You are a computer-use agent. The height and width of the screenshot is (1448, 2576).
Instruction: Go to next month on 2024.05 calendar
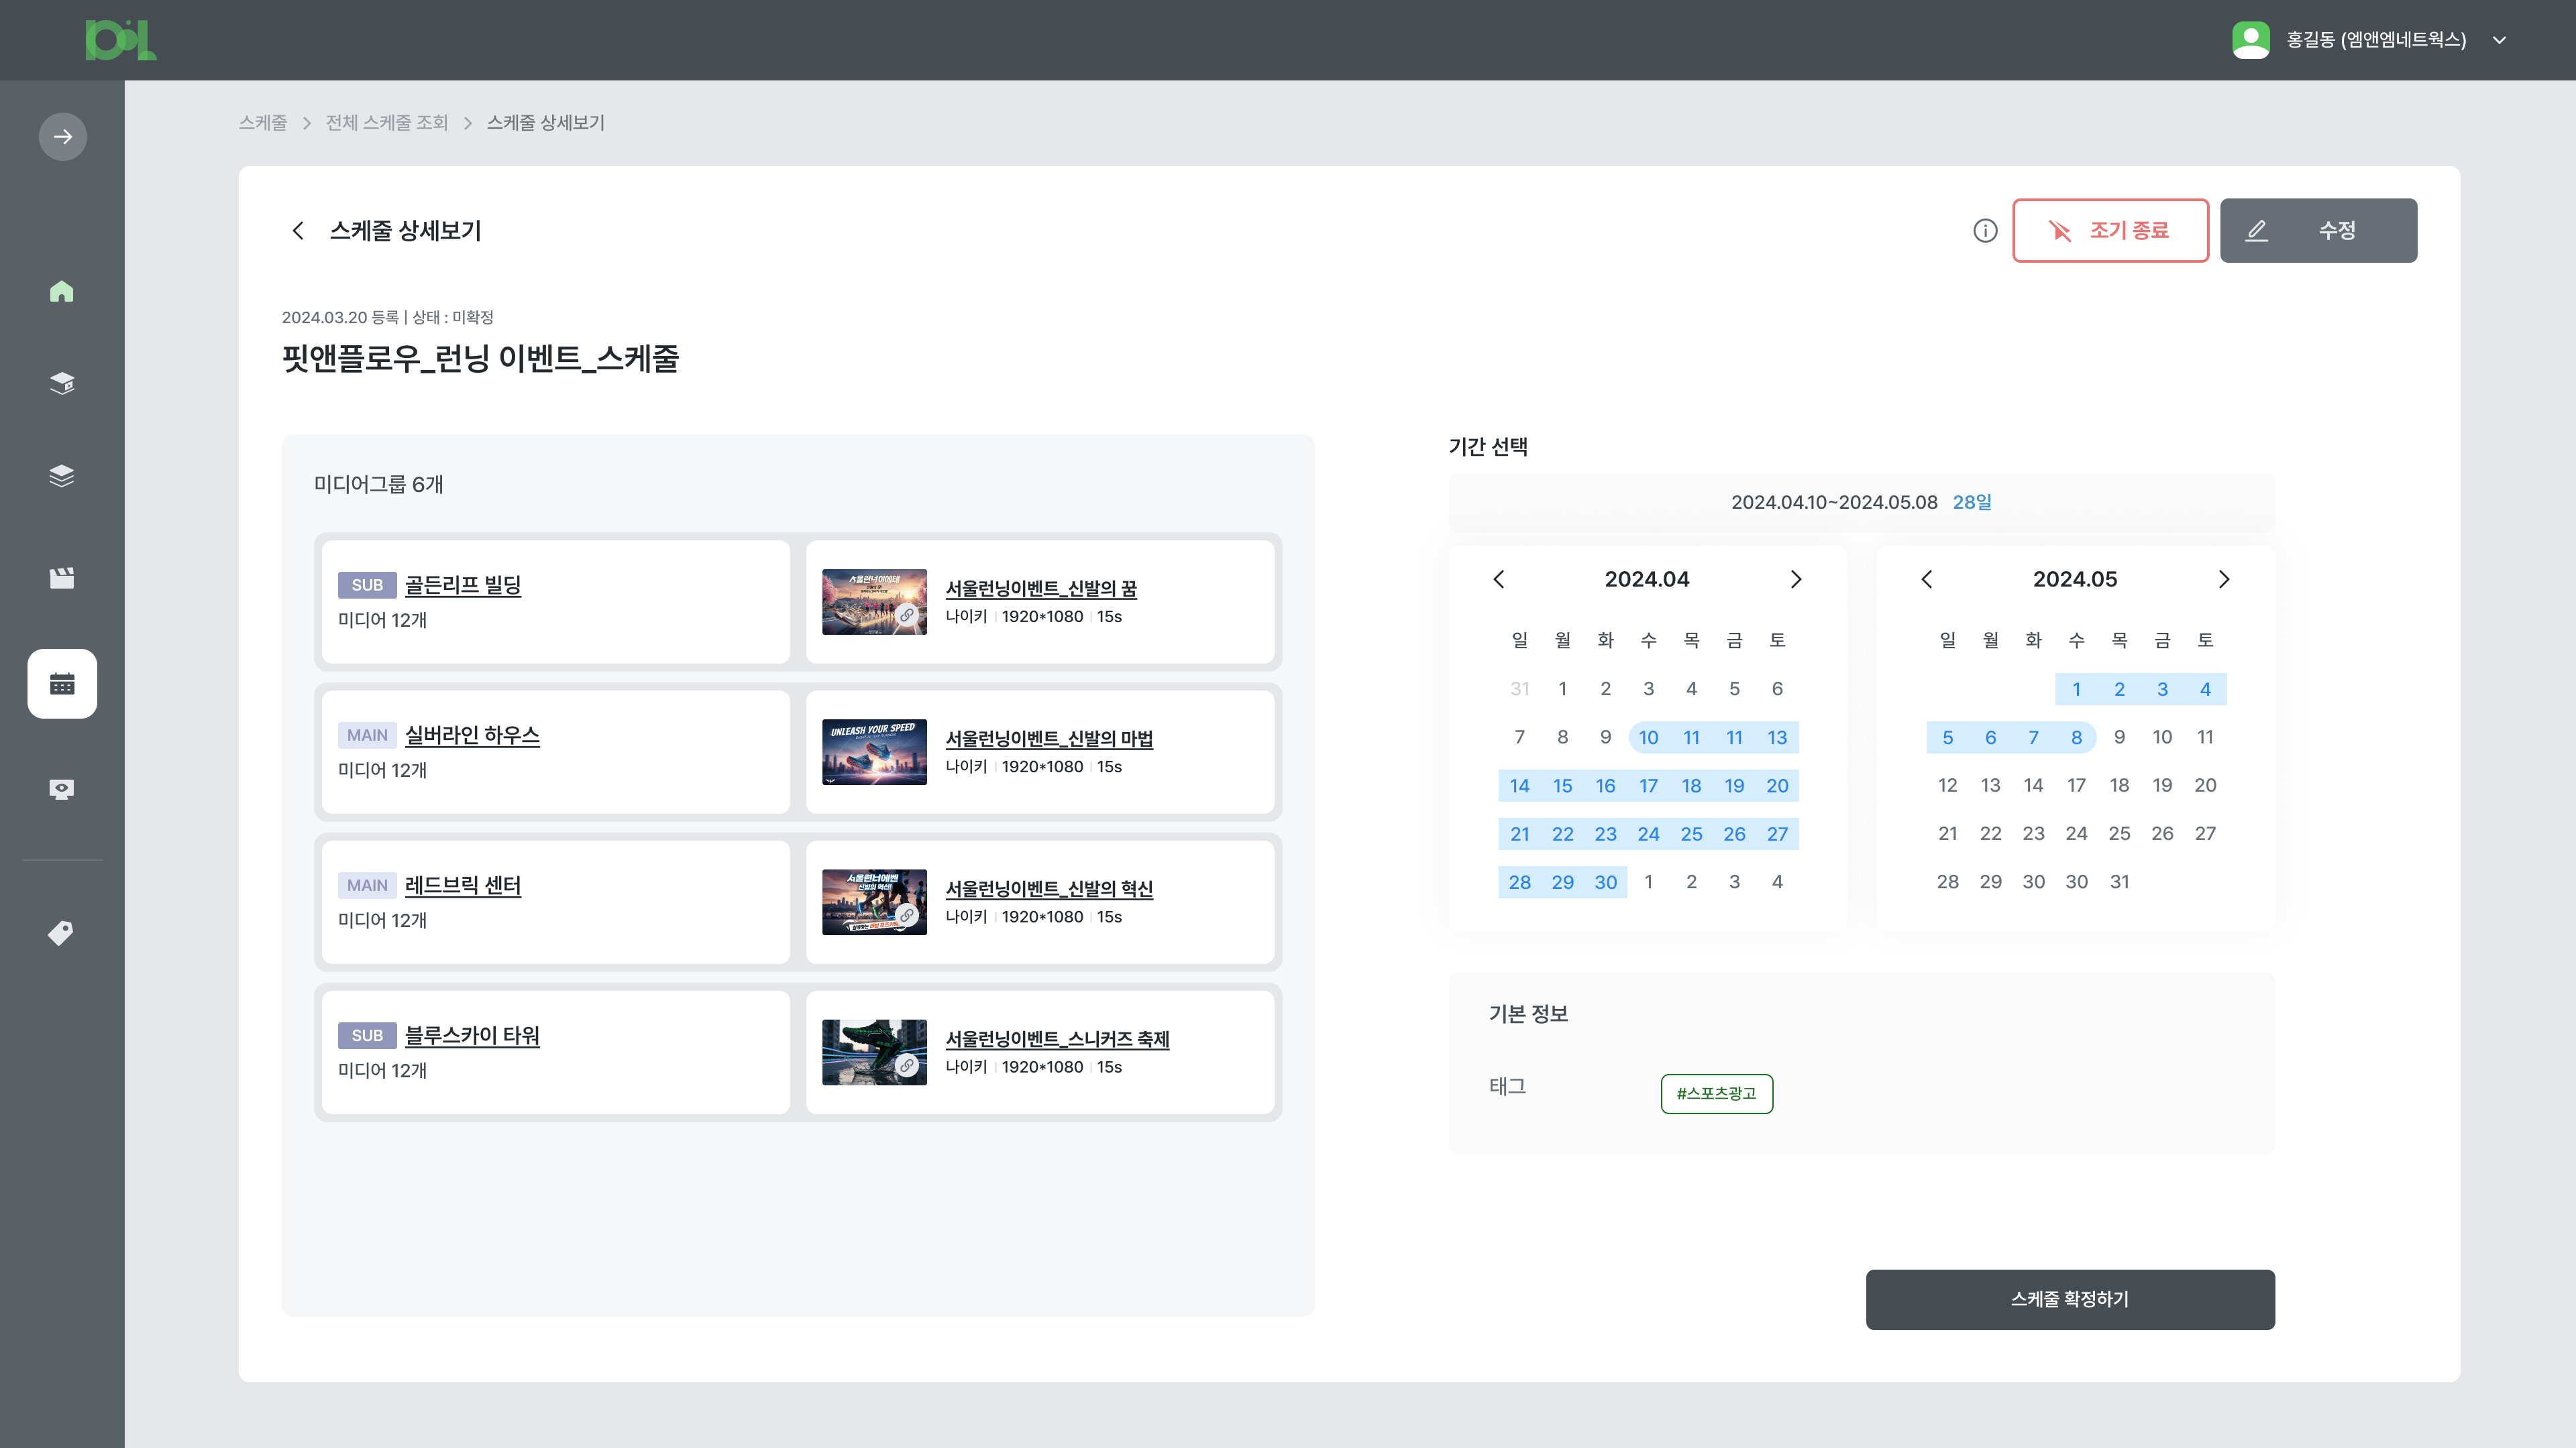pos(2224,580)
